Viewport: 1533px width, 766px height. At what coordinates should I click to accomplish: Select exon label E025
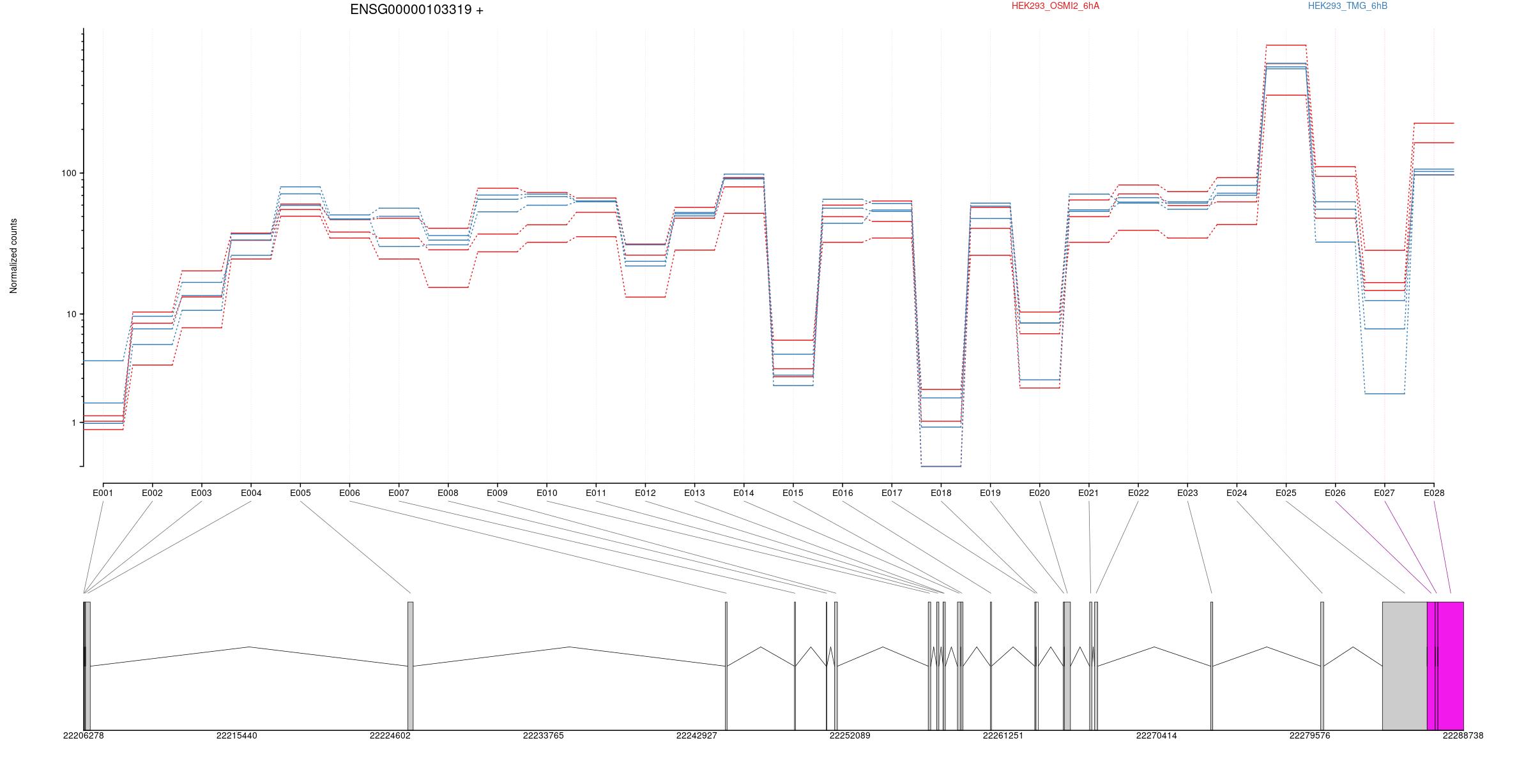(1286, 493)
